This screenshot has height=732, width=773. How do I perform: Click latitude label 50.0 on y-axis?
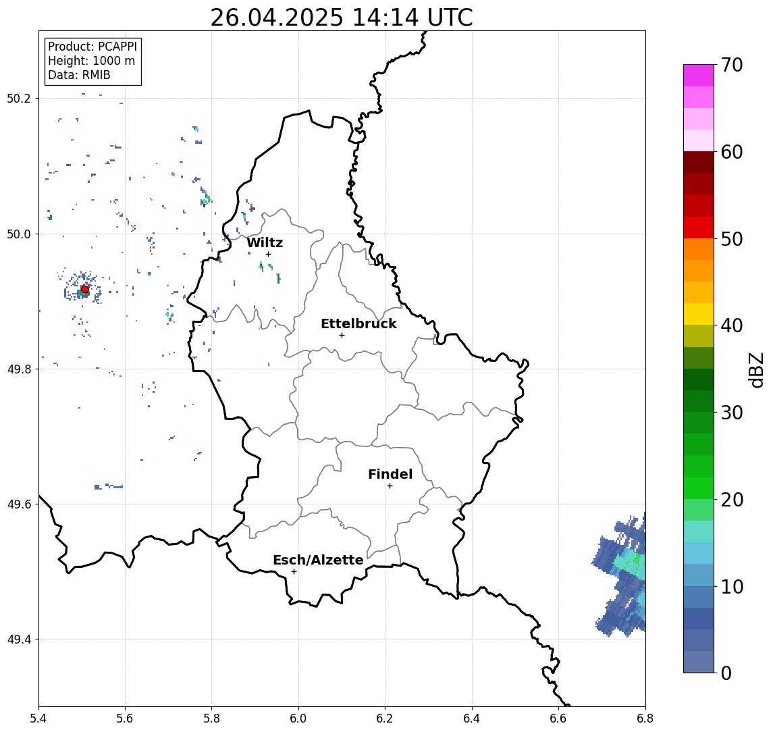point(19,234)
